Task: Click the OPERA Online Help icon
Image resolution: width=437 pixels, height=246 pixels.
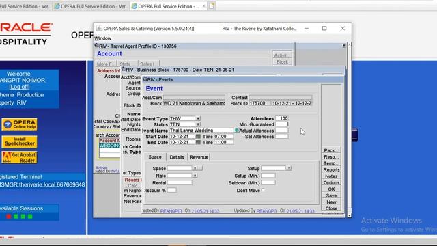Action: 20,124
